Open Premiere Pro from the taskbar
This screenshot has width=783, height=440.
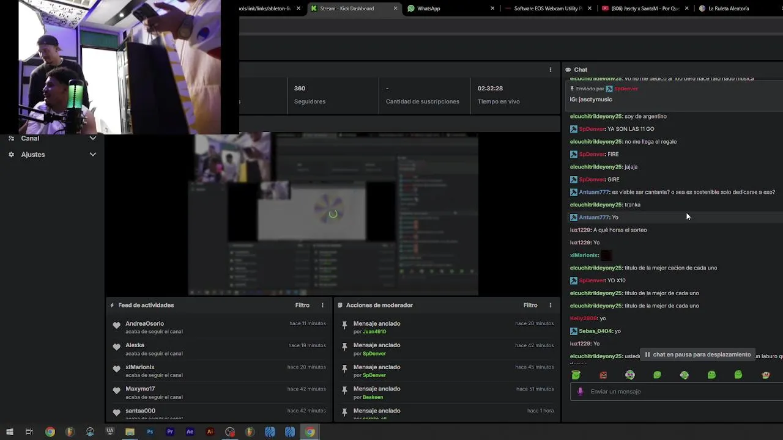[170, 432]
